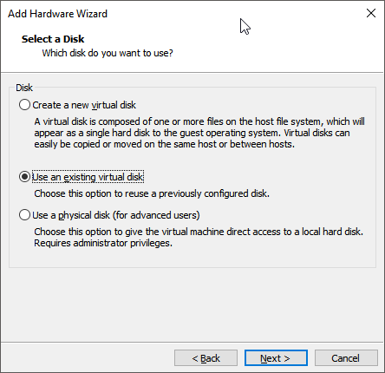
Task: Click the empty area below the Disk group
Action: (x=192, y=304)
